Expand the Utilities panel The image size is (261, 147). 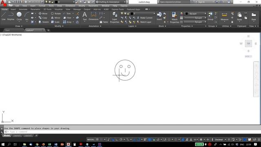point(227,26)
